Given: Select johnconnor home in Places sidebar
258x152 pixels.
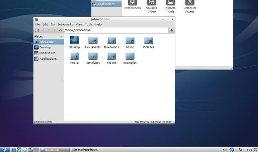Looking at the screenshot, I should pos(49,42).
